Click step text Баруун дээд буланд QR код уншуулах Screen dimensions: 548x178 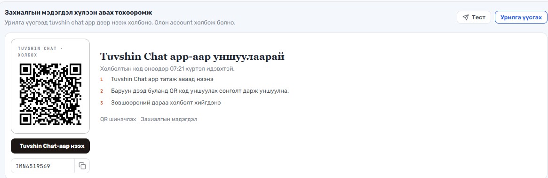[200, 91]
